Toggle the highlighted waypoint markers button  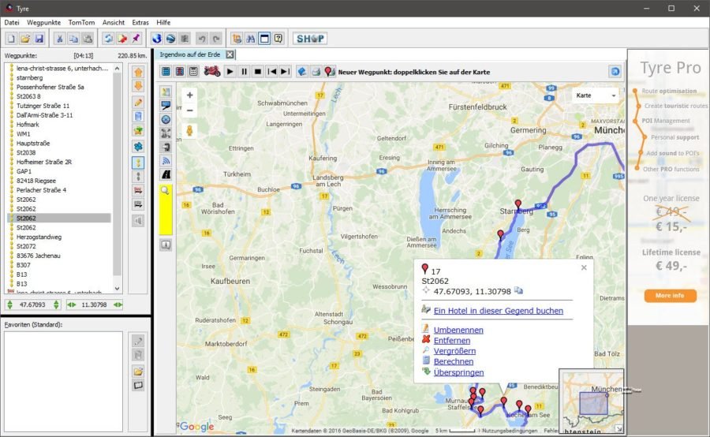pos(139,162)
